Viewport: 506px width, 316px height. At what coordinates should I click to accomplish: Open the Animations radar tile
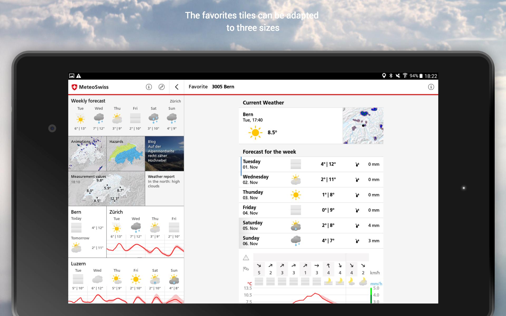coord(87,154)
